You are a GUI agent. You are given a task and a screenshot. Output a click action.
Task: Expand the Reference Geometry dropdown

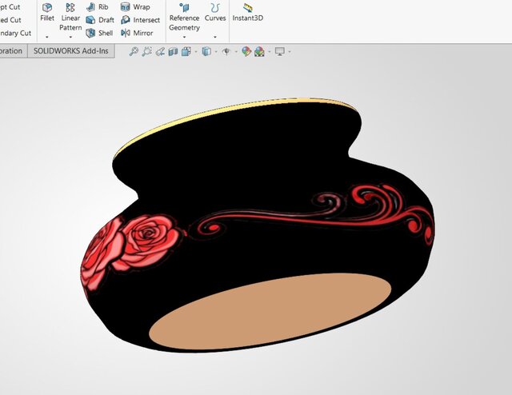pyautogui.click(x=184, y=37)
